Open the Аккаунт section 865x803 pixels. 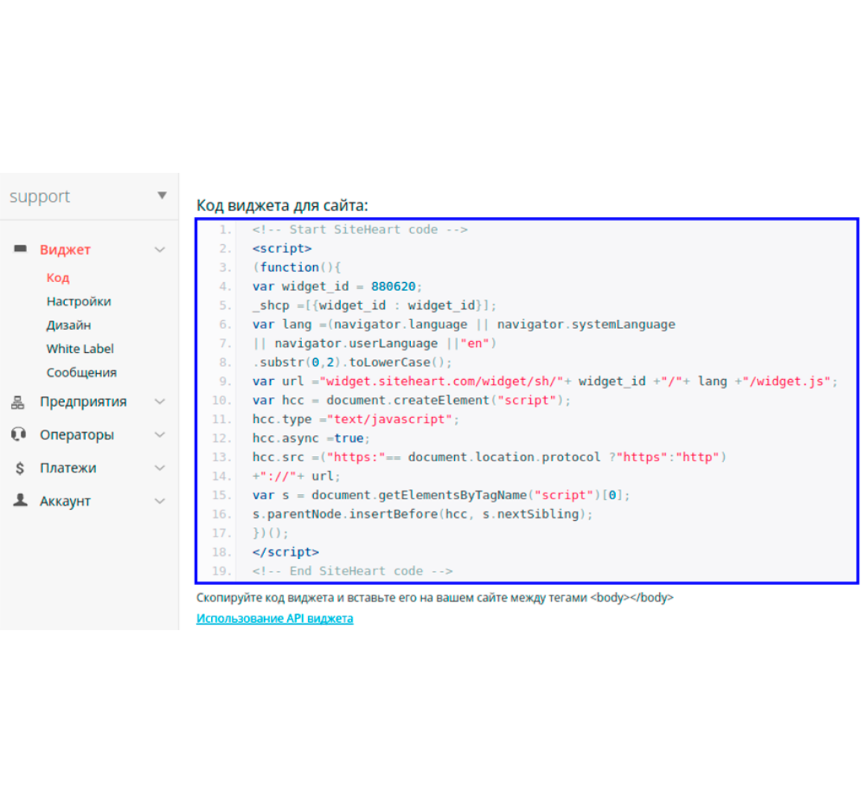pyautogui.click(x=65, y=501)
